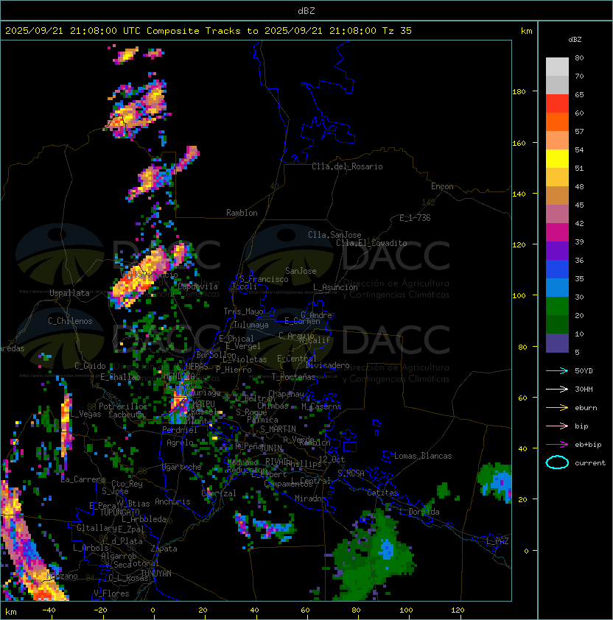Click the 'eb+bip' legend label

[x=588, y=445]
